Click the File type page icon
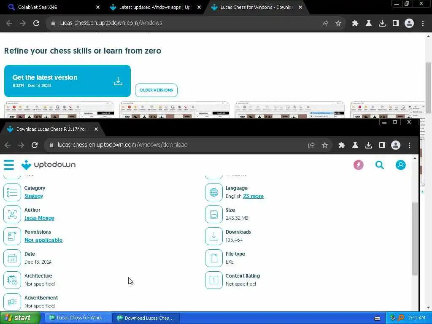 pyautogui.click(x=214, y=258)
